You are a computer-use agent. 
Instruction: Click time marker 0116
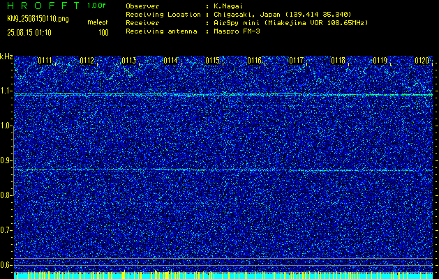pos(254,61)
